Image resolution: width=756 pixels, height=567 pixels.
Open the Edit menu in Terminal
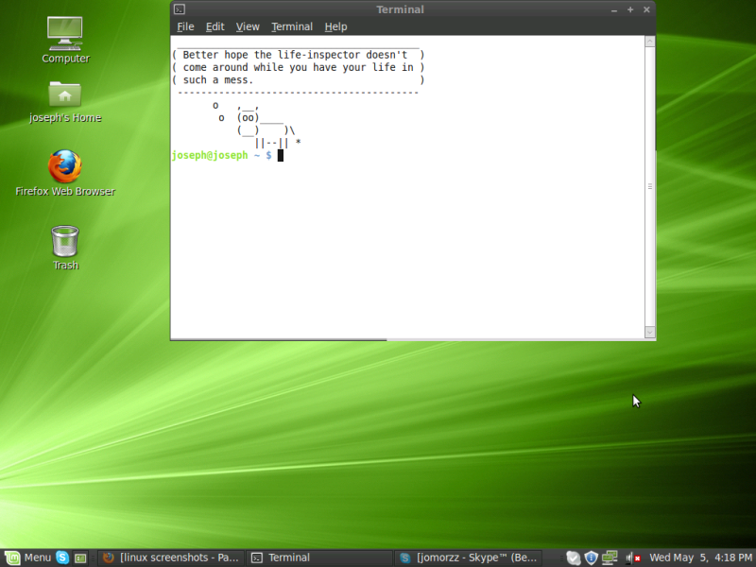[x=215, y=26]
